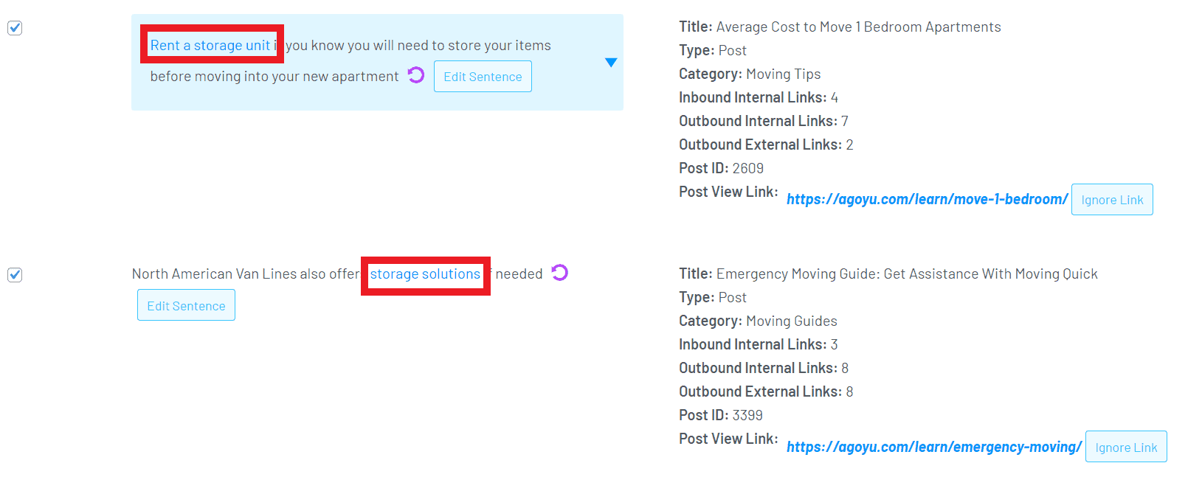Screen dimensions: 1202x477
Task: Uncheck the checkbox for the storage unit sentence
Action: tap(15, 28)
